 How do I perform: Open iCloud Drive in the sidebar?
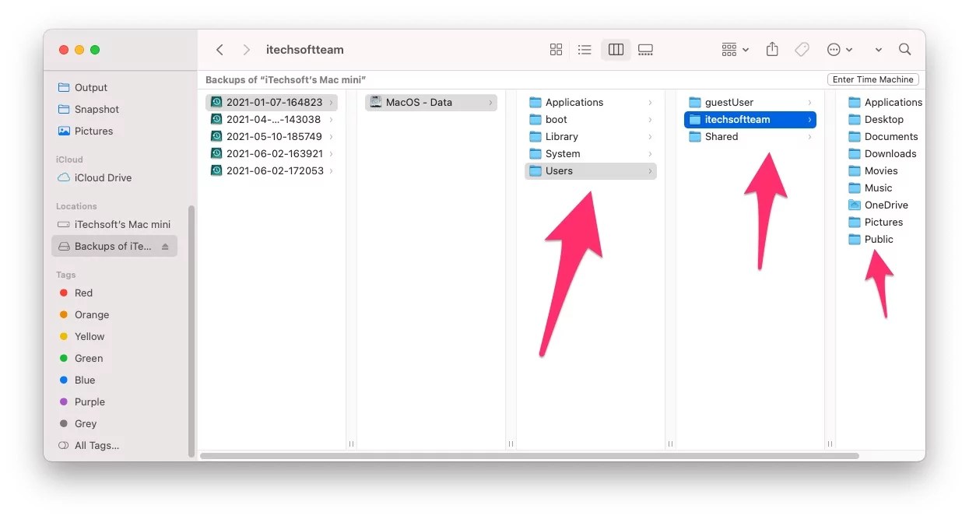(x=100, y=177)
